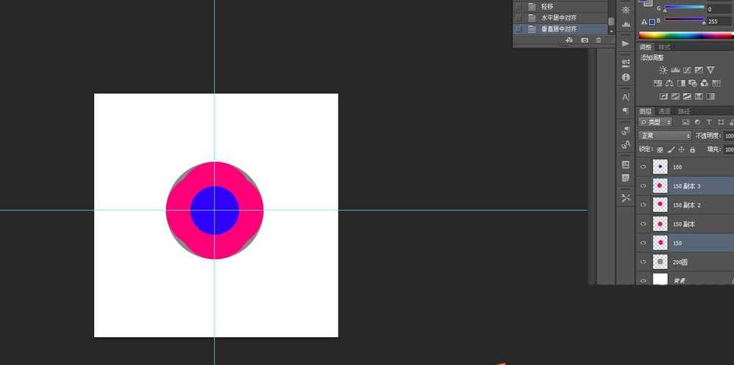Toggle the checkbox beside 垂直居中对齐 action
Viewport: 734px width, 365px height.
519,29
